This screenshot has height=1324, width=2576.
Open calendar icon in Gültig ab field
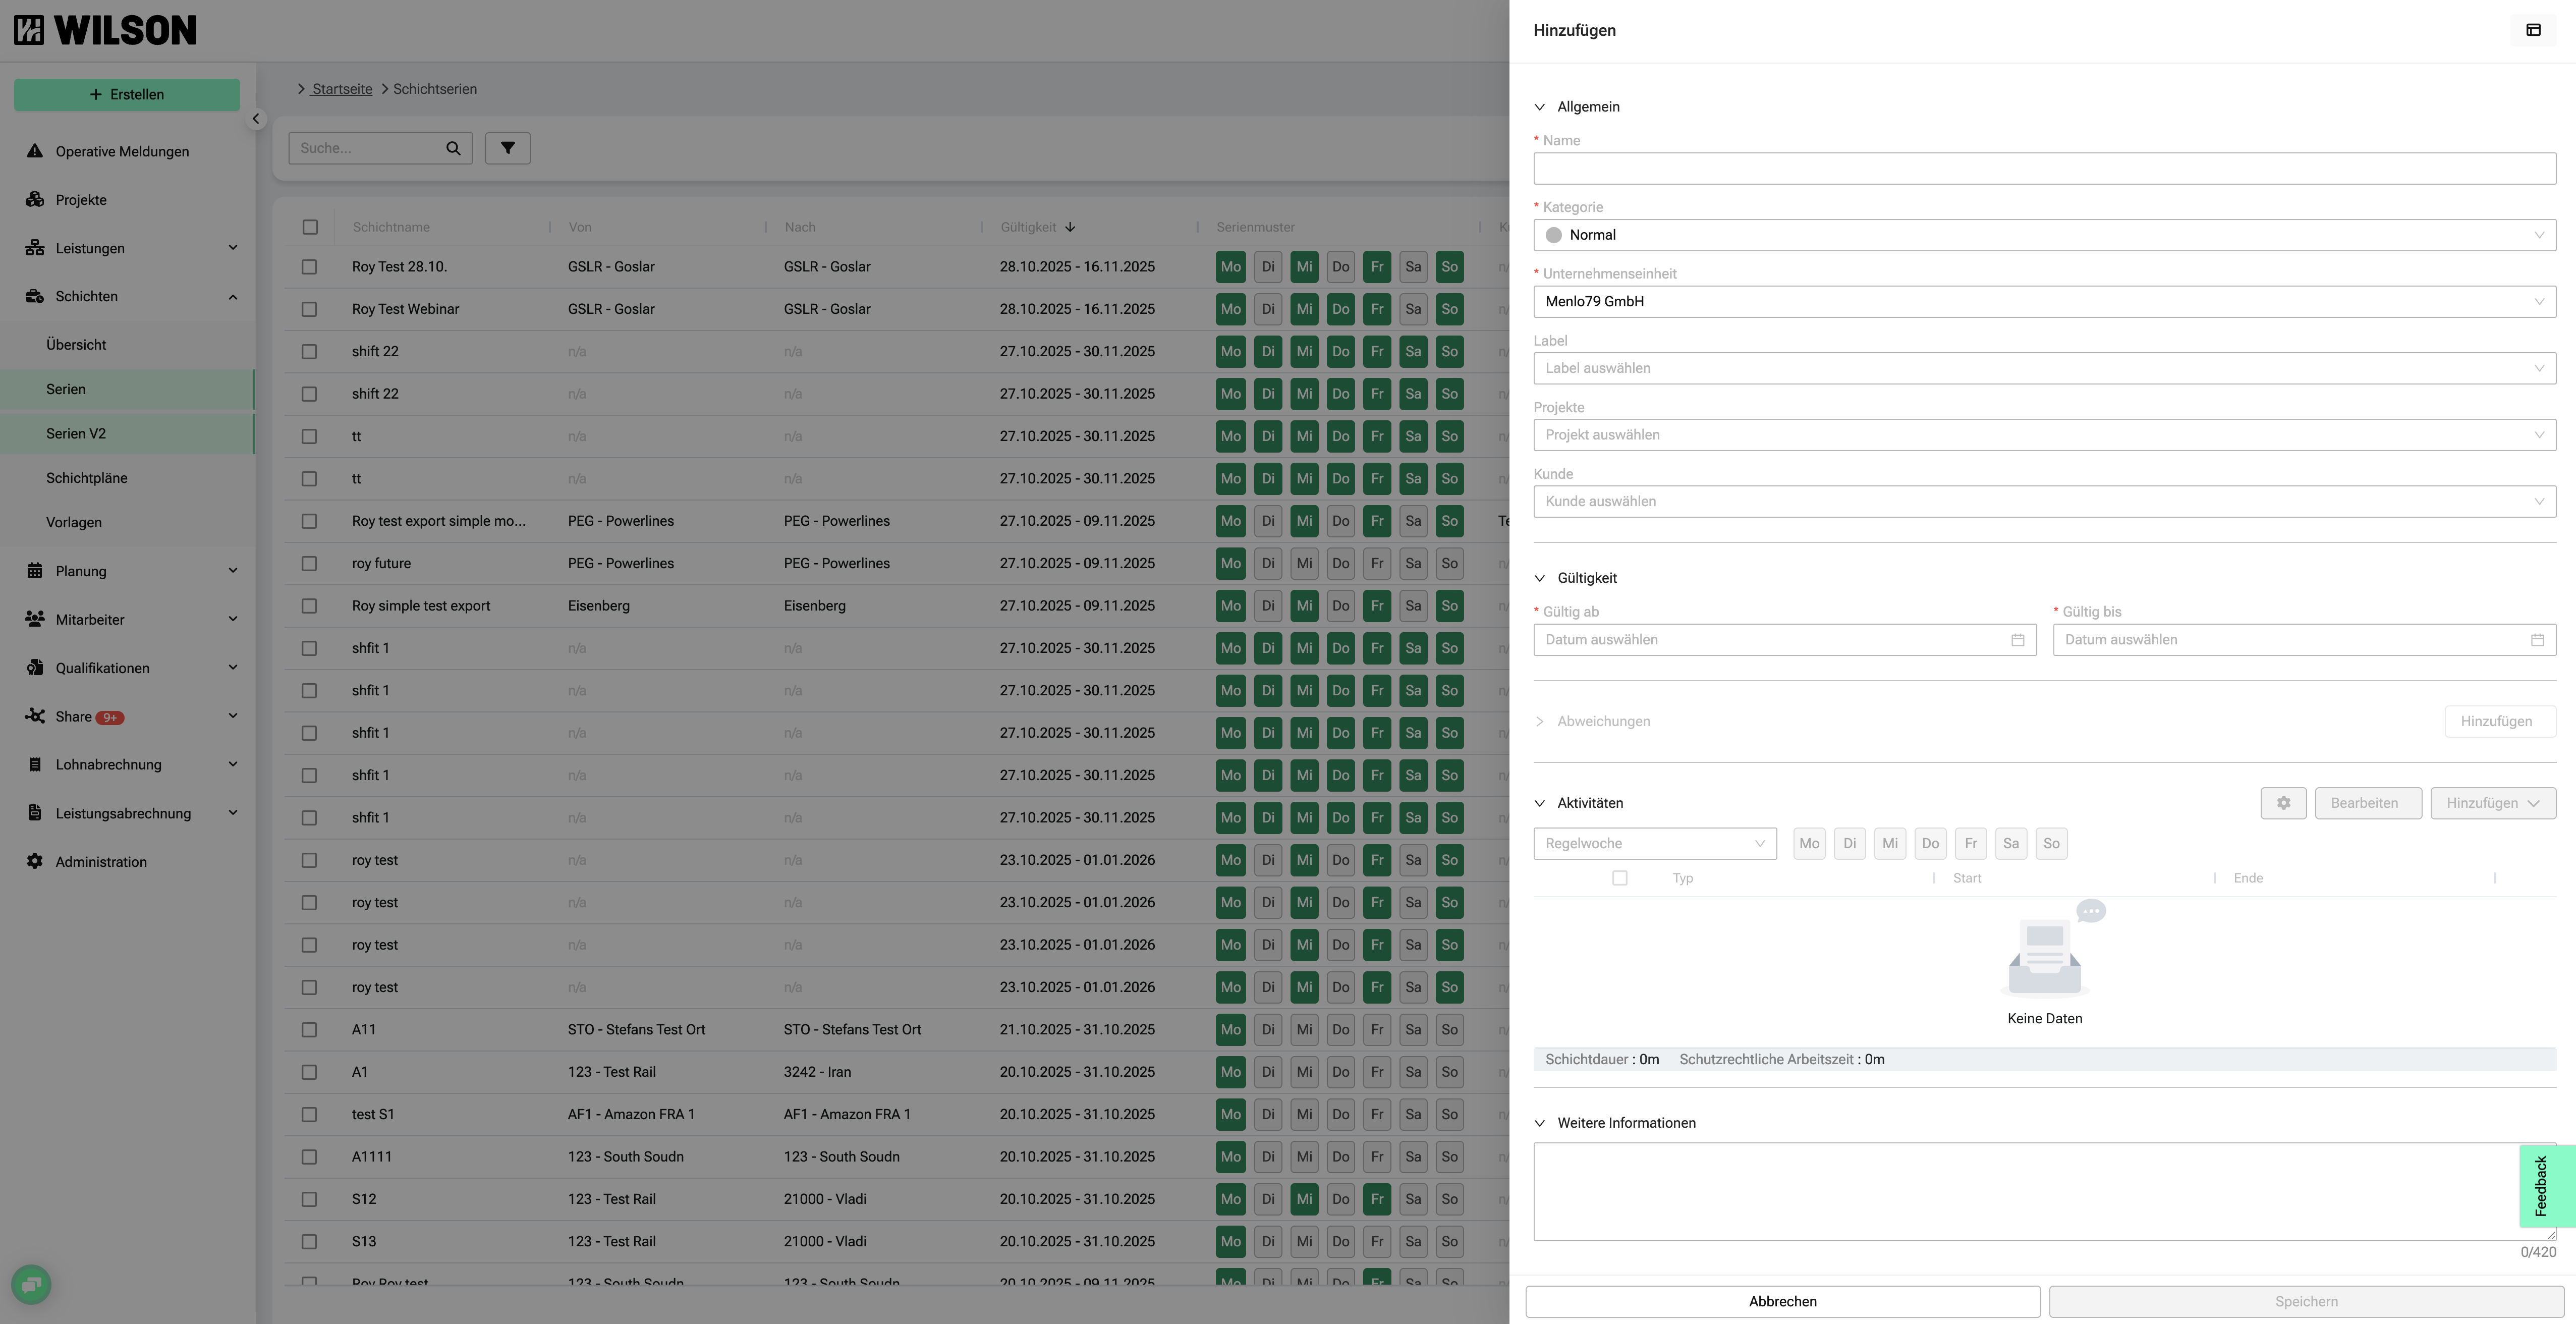click(x=2017, y=640)
